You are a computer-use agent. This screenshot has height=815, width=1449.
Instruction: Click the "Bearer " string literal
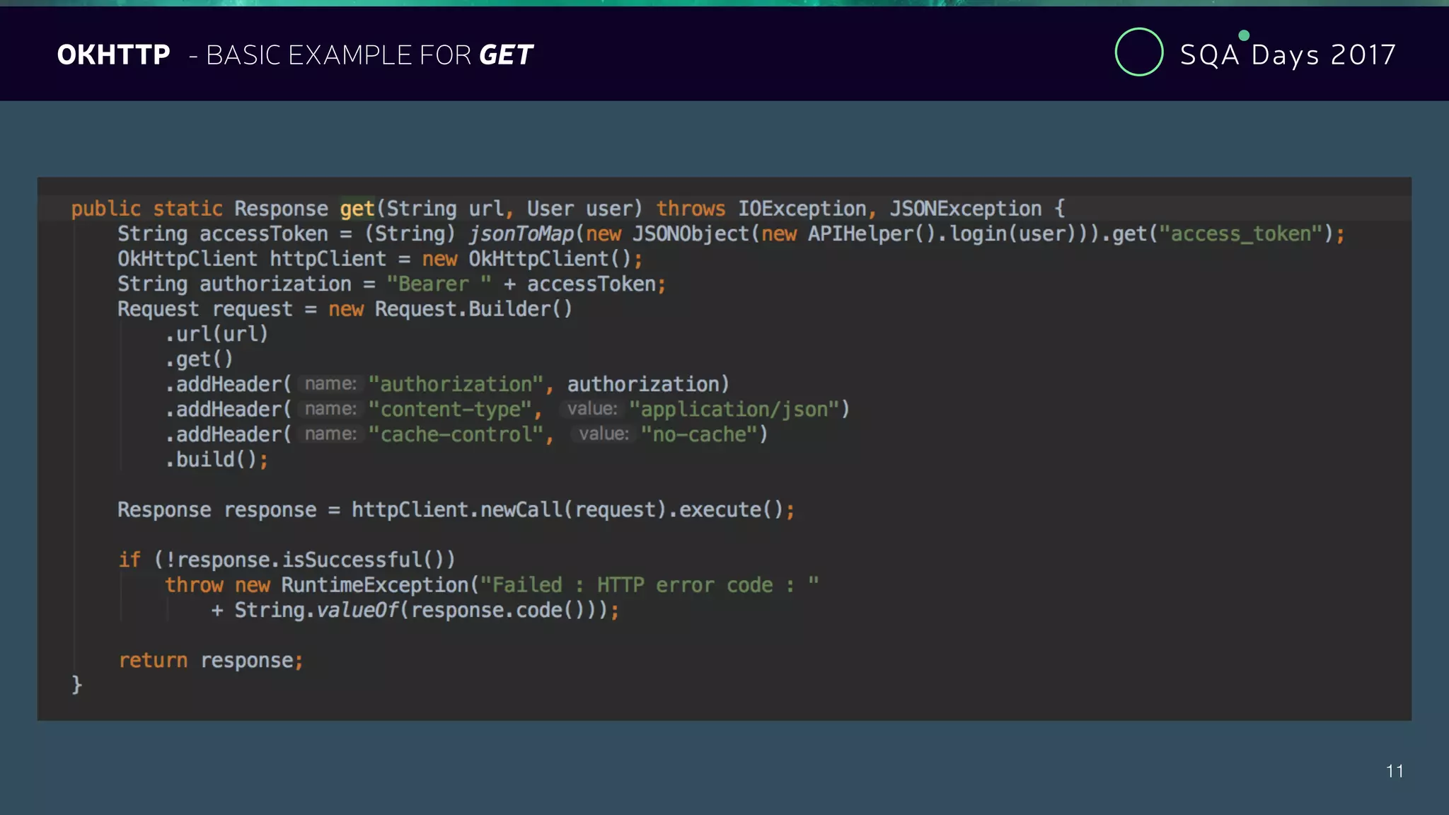tap(439, 284)
